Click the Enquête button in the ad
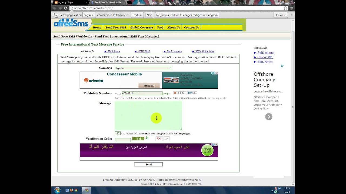Viewport: 346px width, 194px height. 149,86
